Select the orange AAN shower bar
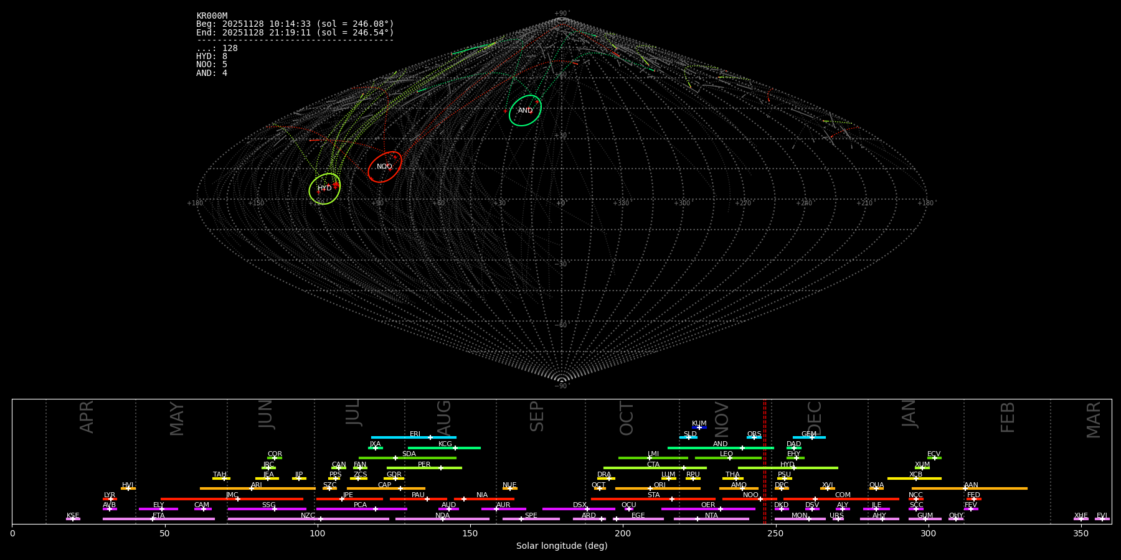The width and height of the screenshot is (1121, 560). [x=970, y=488]
